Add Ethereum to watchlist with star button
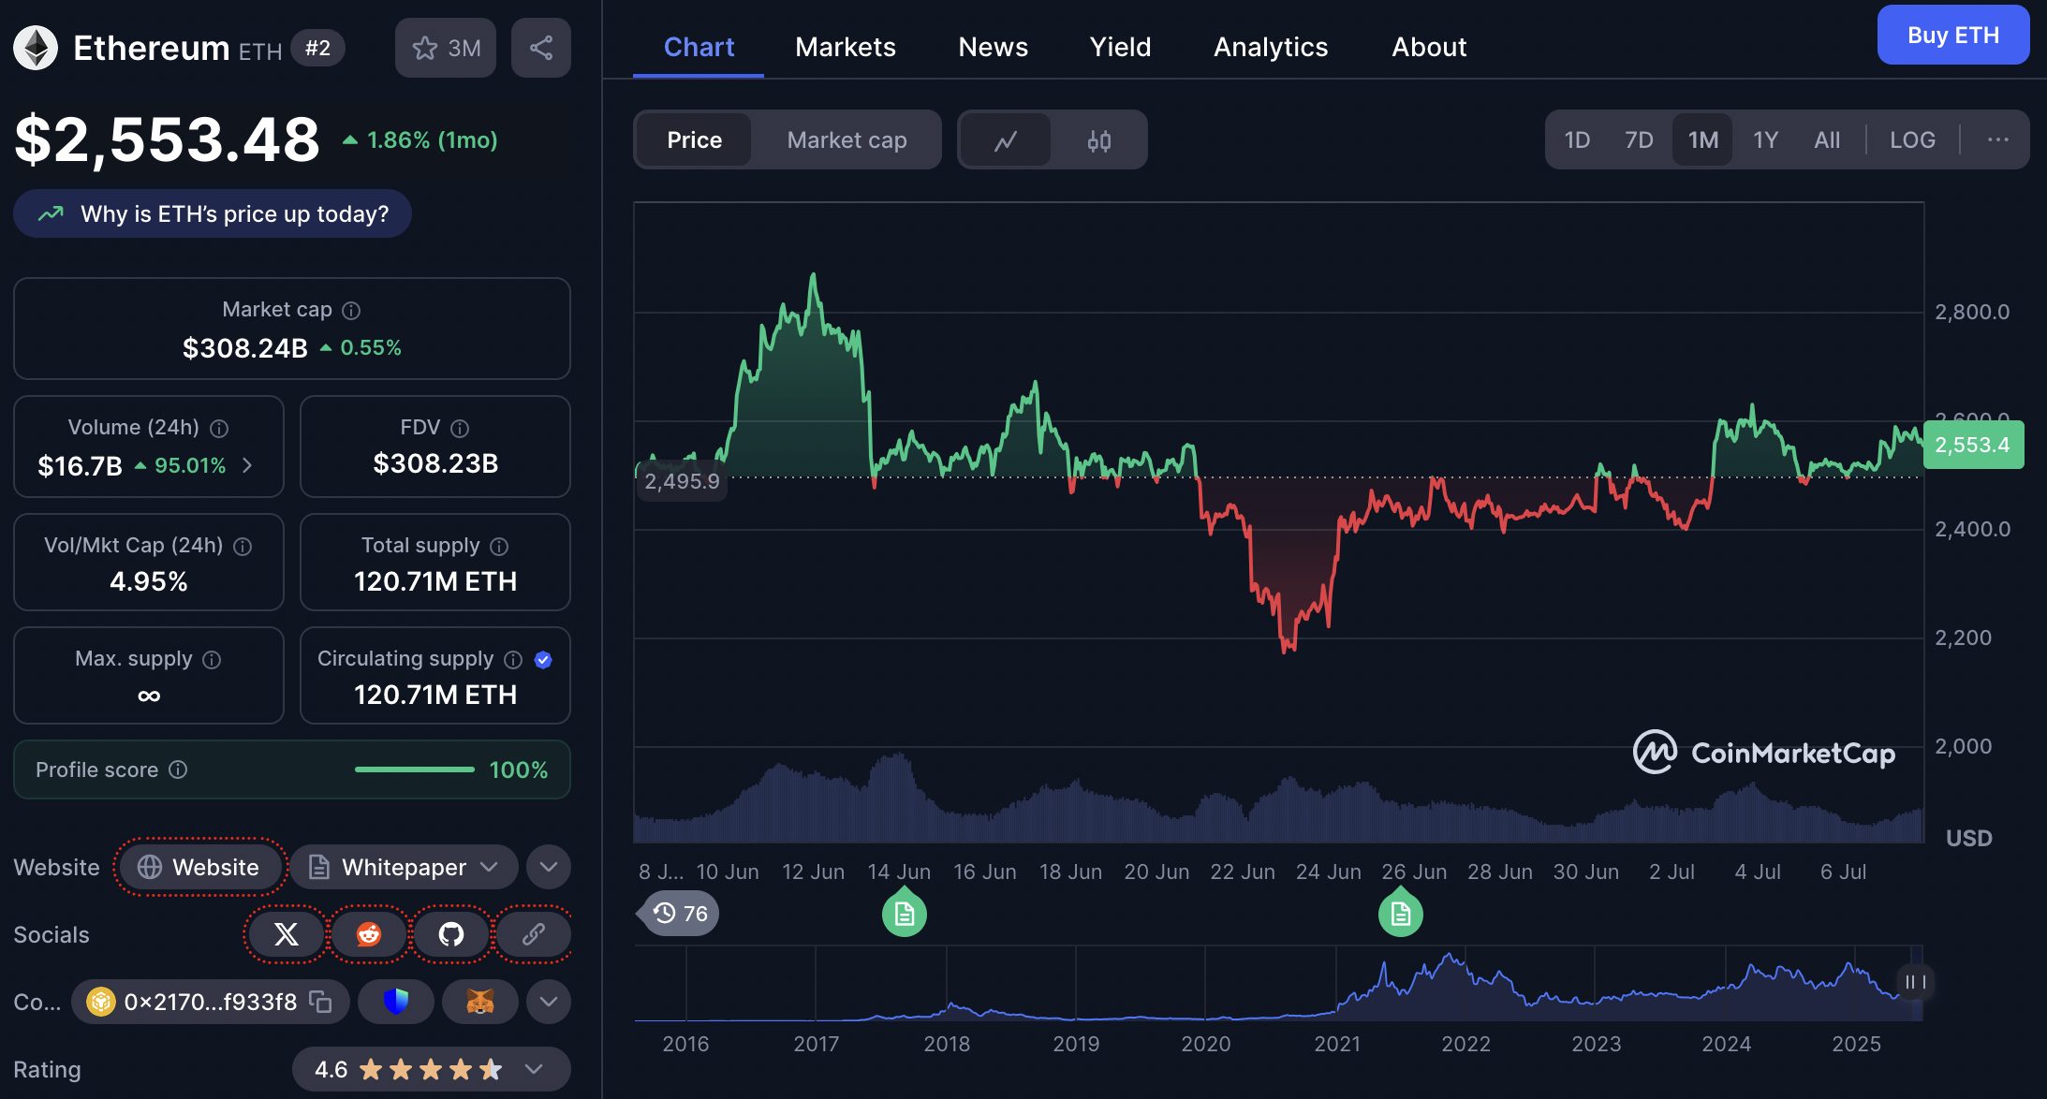Screen dimensions: 2047x1099 point(446,48)
